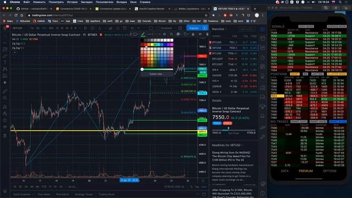
Task: Click the opacity slider in color picker
Action: (x=157, y=69)
